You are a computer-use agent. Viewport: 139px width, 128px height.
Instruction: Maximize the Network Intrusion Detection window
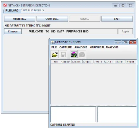123,6
